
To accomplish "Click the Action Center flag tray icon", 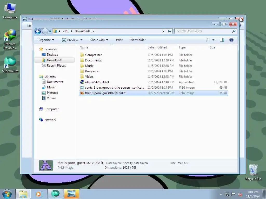I will coord(234,194).
